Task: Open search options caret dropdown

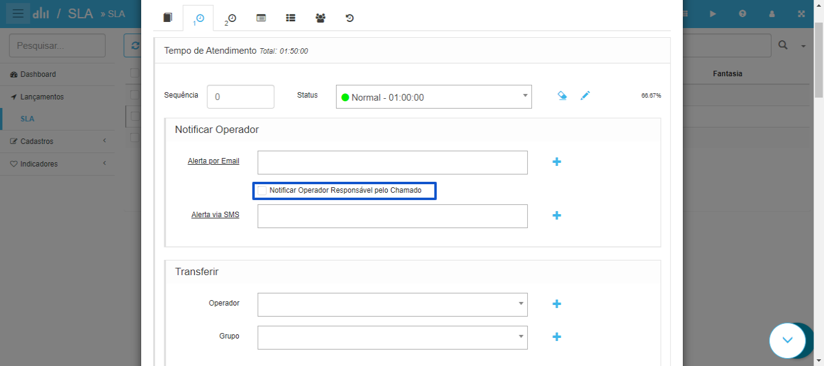Action: coord(803,46)
